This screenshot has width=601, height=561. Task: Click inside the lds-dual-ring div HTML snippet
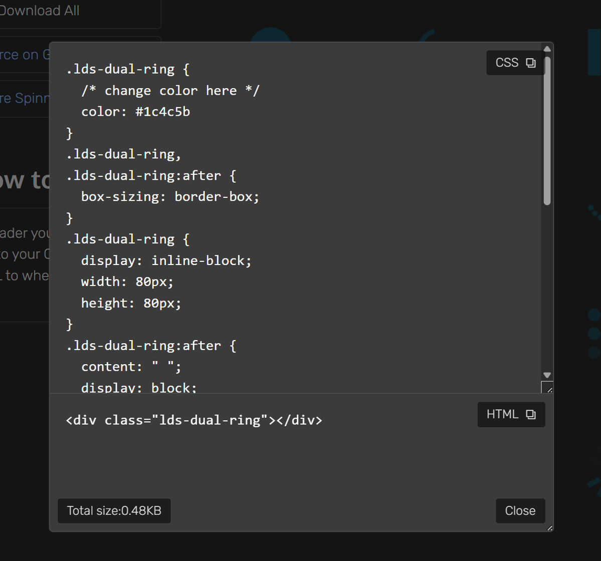[x=194, y=420]
